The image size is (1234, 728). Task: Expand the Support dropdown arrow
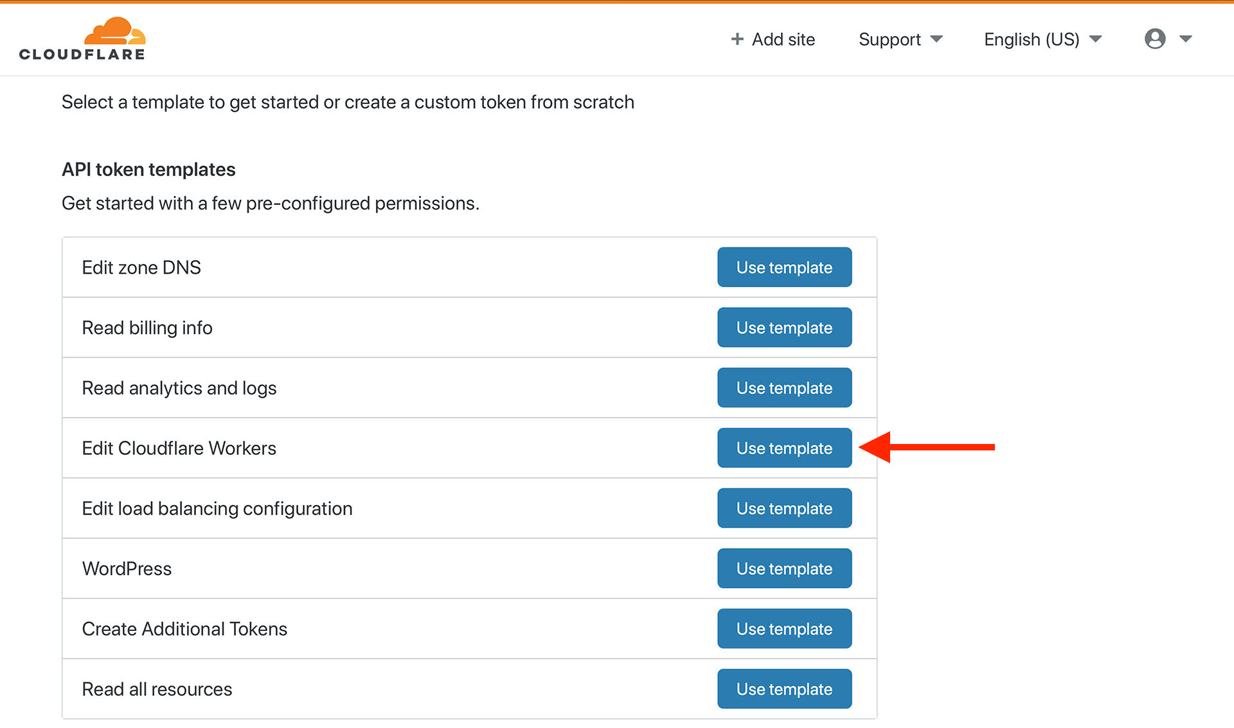pos(936,39)
